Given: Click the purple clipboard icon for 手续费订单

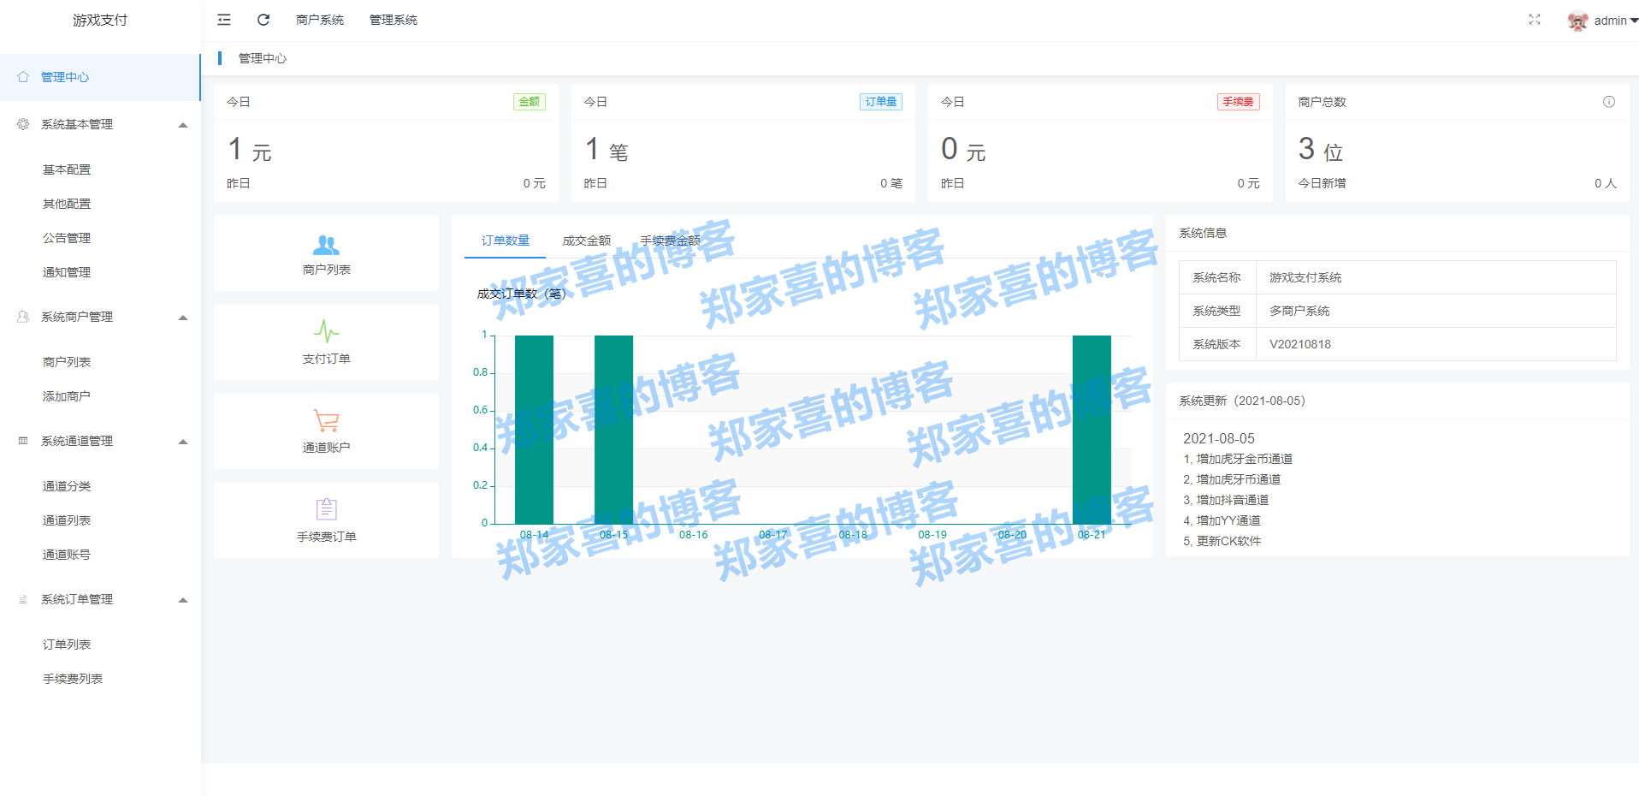Looking at the screenshot, I should tap(326, 509).
